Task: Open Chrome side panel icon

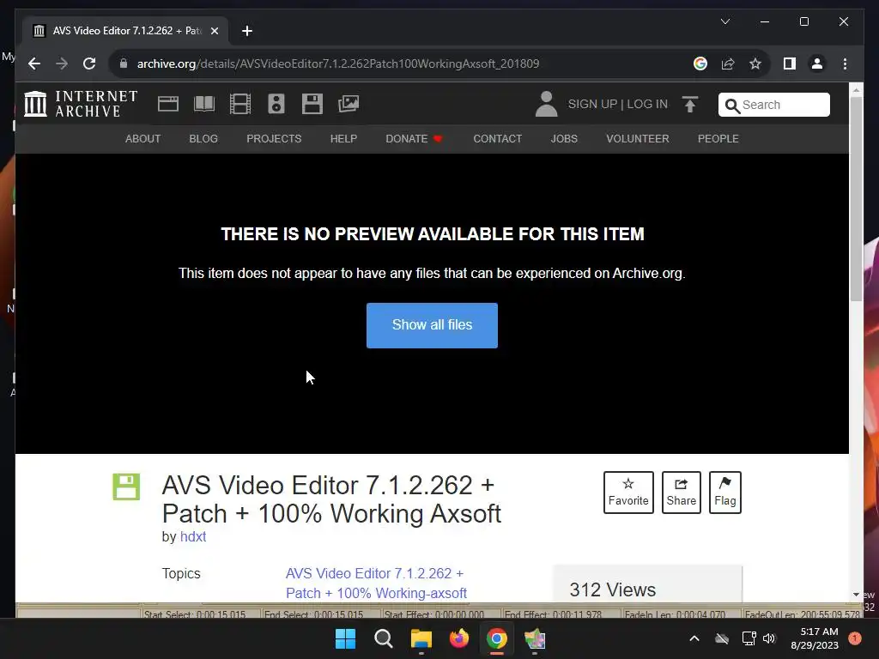Action: (x=790, y=63)
